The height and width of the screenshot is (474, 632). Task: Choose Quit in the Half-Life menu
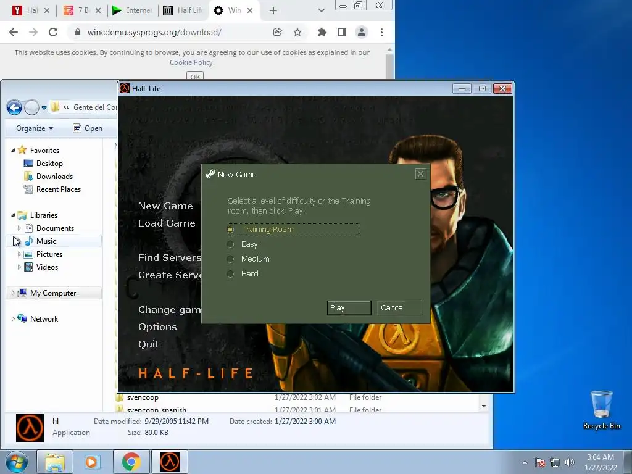(149, 344)
